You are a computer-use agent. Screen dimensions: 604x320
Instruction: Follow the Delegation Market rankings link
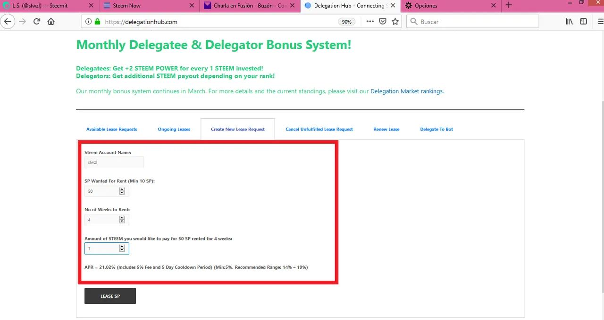click(x=407, y=91)
